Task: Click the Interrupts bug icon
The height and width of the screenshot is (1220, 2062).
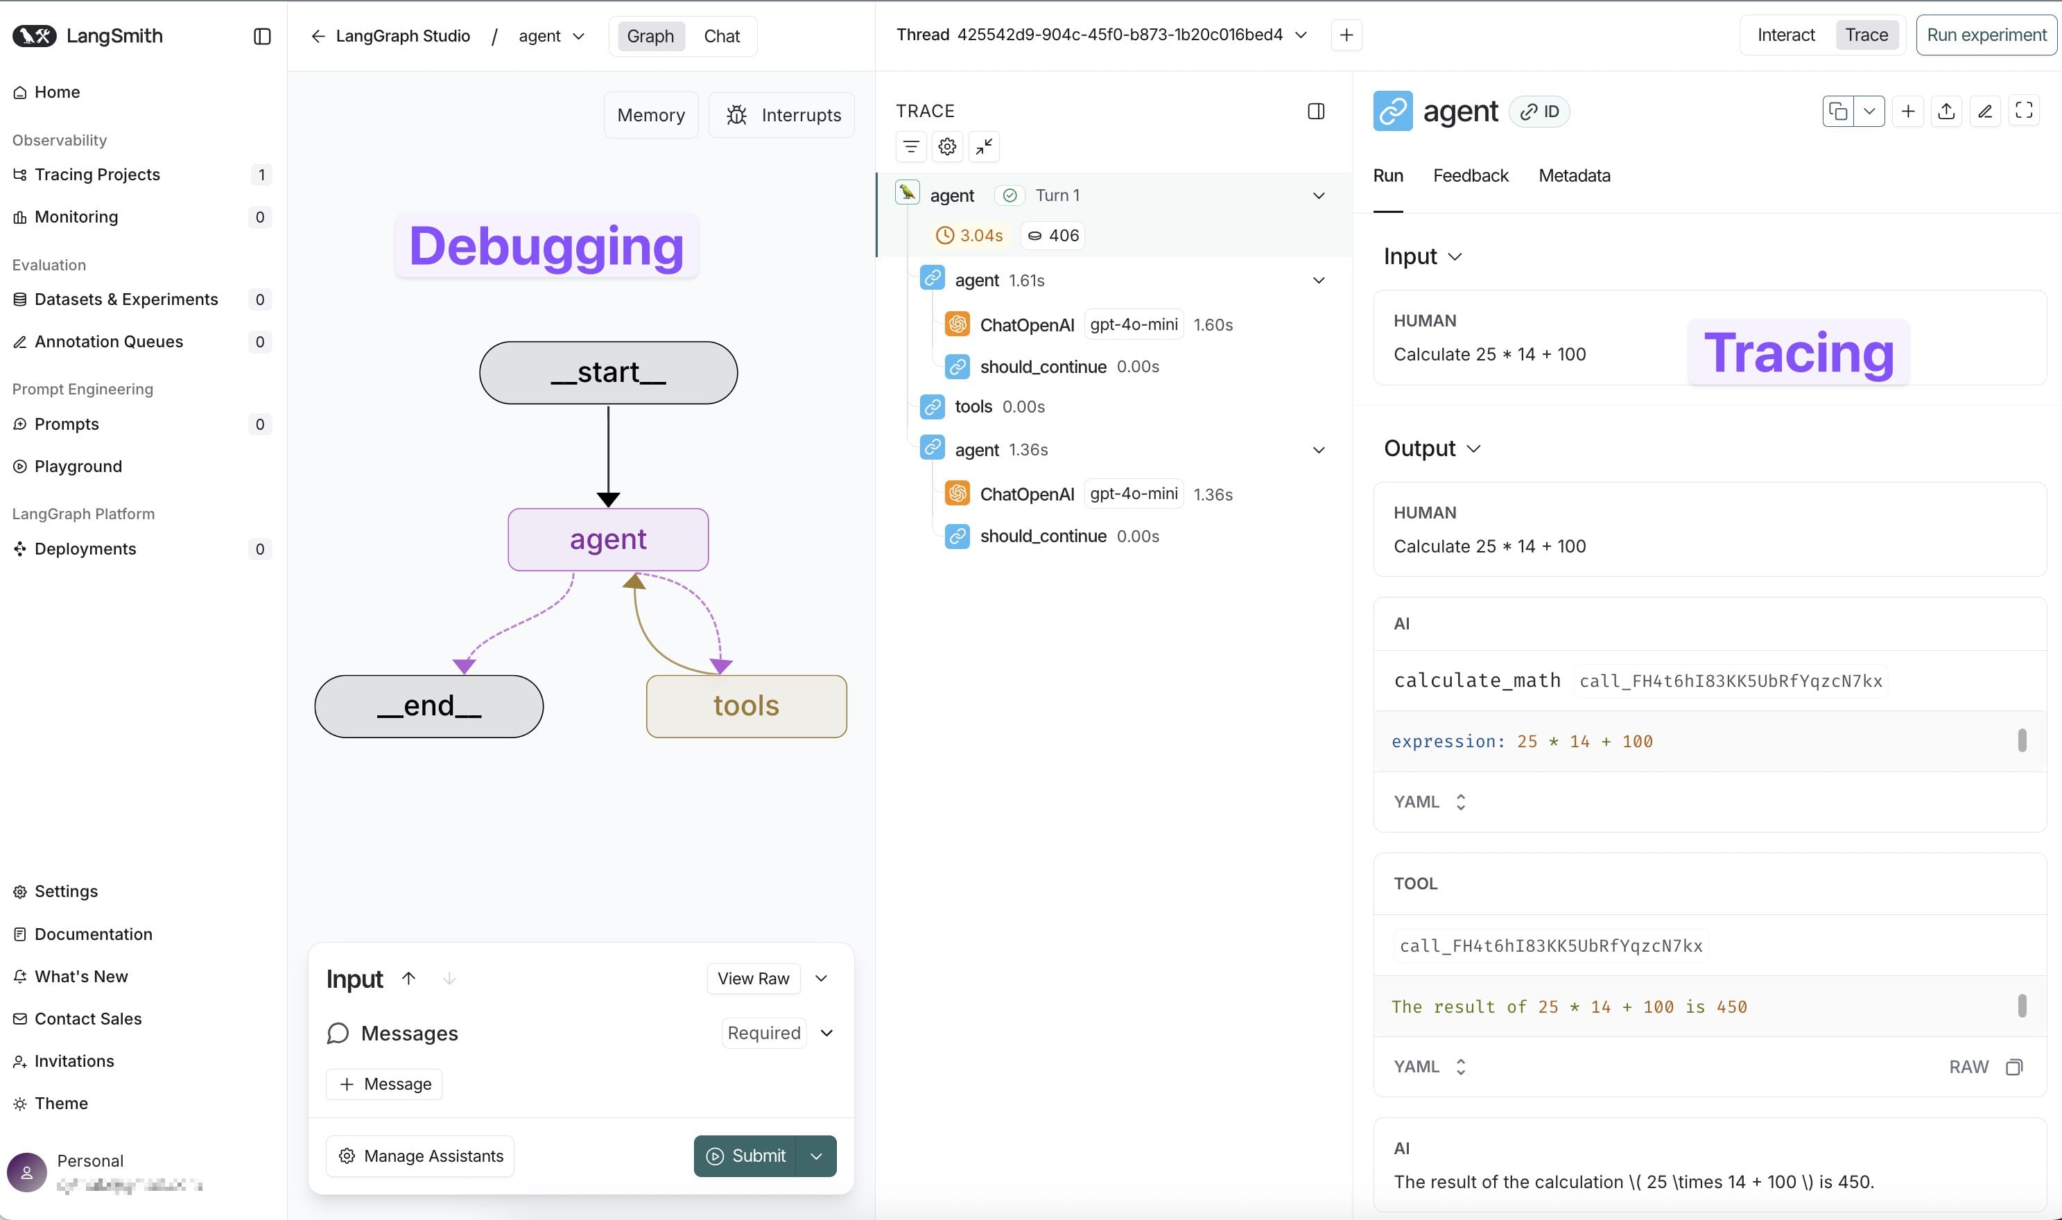Action: pos(736,115)
